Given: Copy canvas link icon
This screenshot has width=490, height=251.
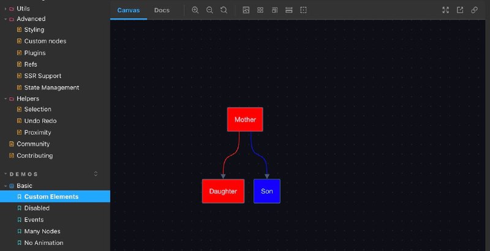Looking at the screenshot, I should [x=474, y=10].
